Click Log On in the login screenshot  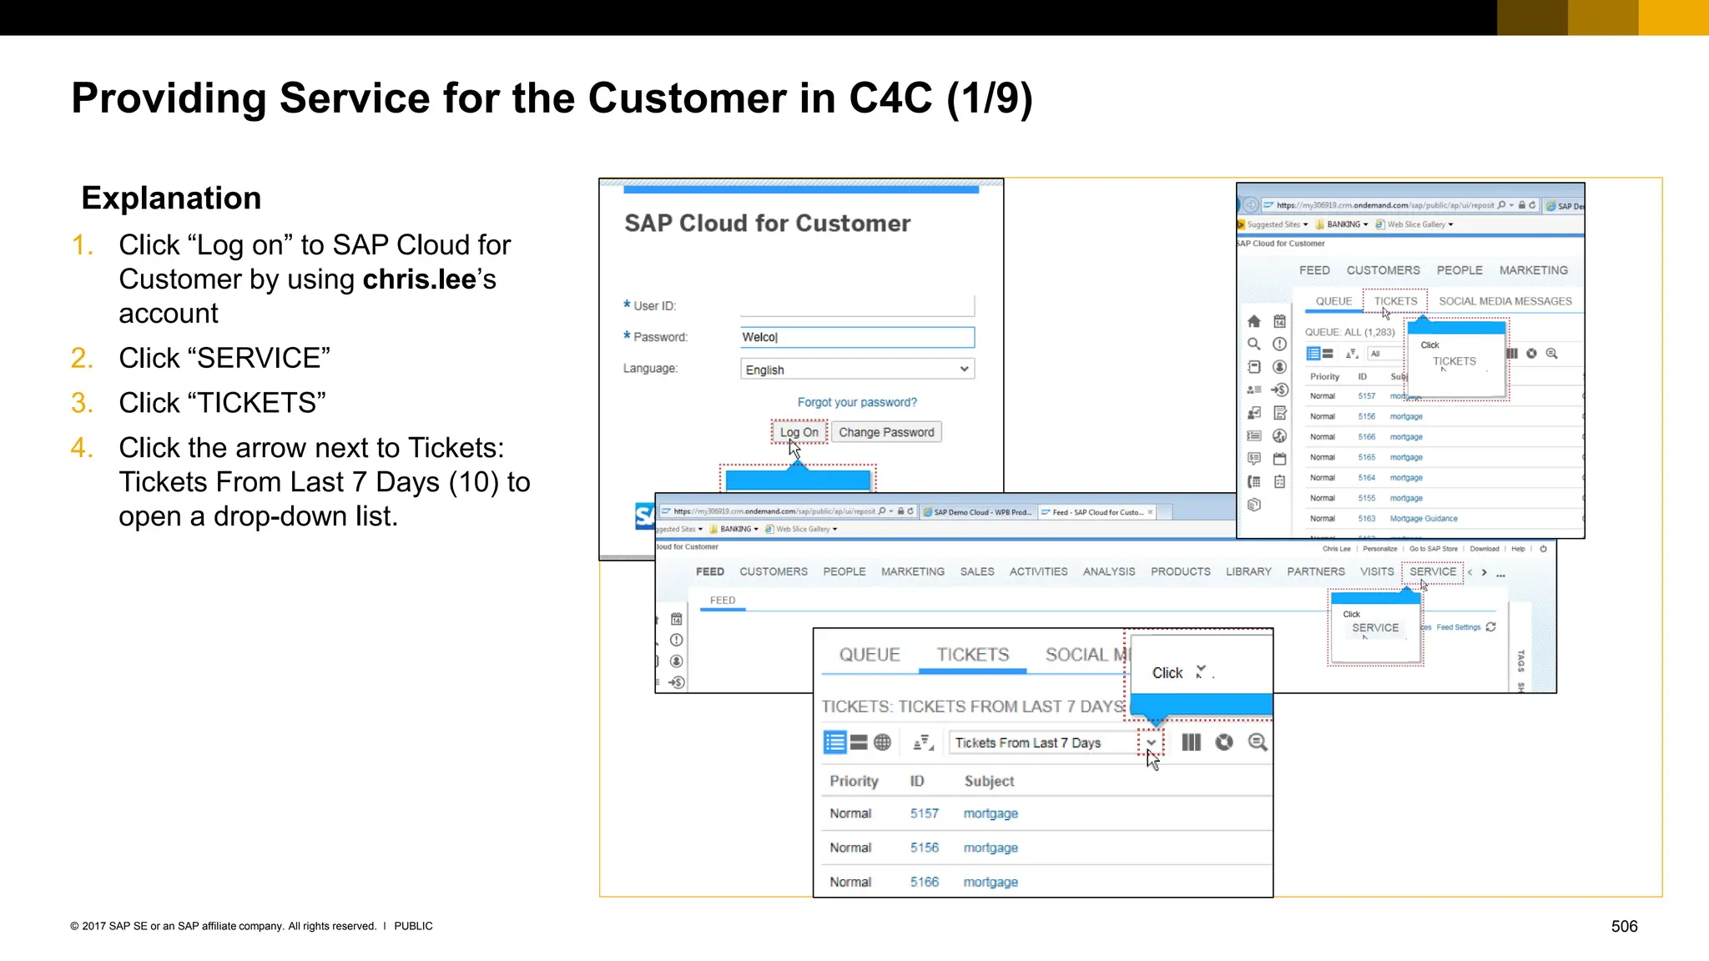(799, 432)
